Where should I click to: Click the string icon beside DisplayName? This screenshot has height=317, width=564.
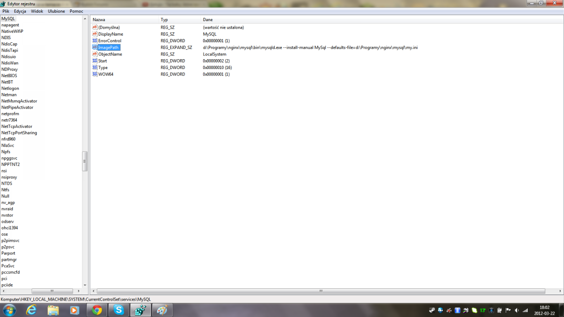pyautogui.click(x=94, y=34)
